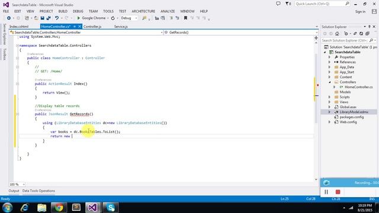This screenshot has height=213, width=379.
Task: Select the Models folder in Solution Explorer
Action: tap(345, 92)
